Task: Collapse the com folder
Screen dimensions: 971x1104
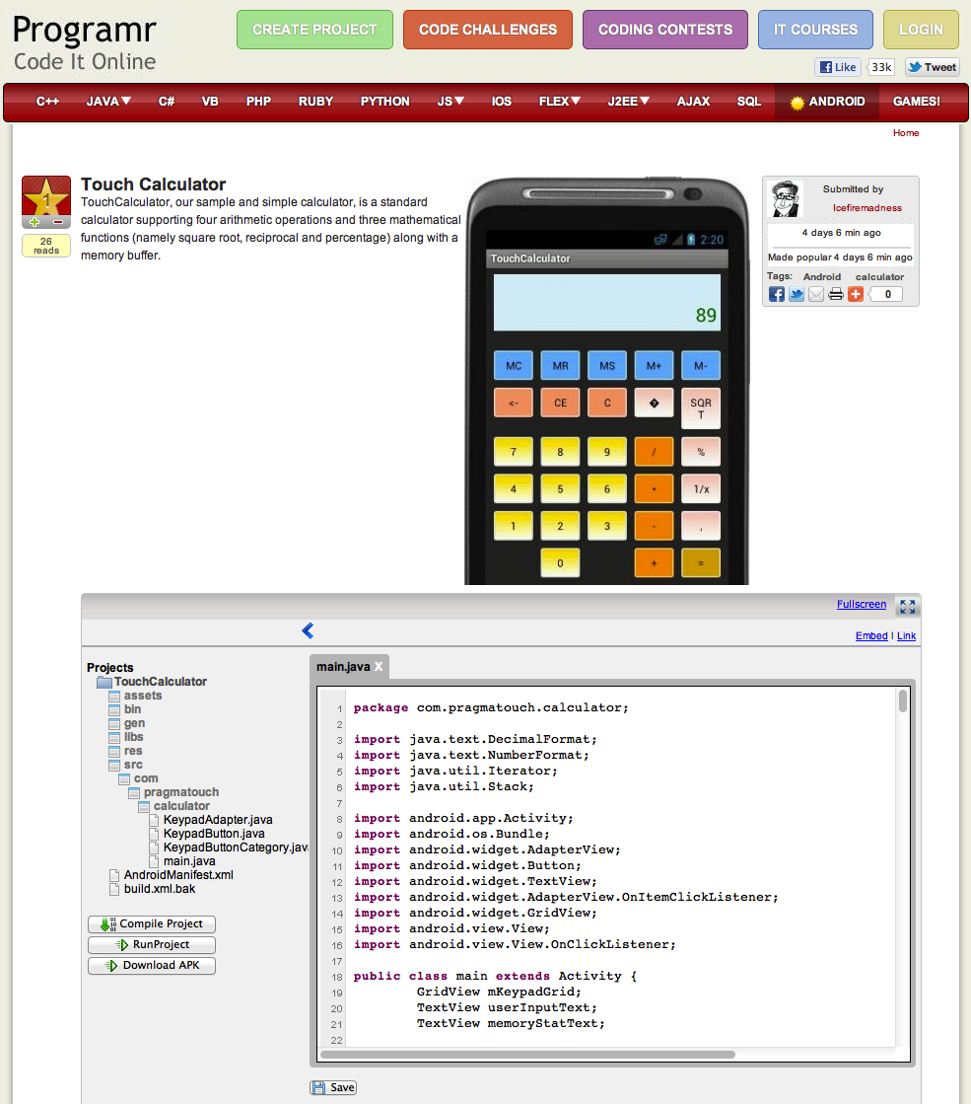Action: (139, 778)
